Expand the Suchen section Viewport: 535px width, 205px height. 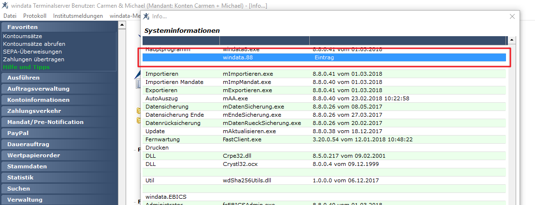point(58,189)
